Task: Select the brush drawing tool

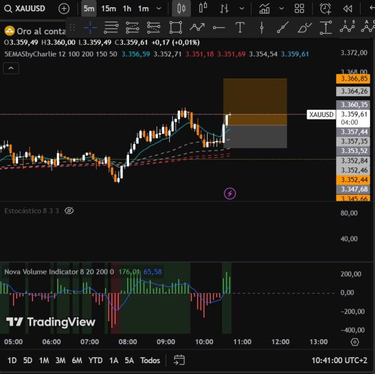Action: coord(304,28)
